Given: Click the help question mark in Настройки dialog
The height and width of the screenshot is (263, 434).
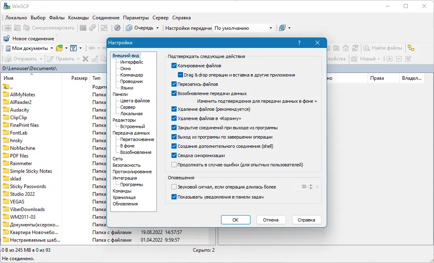Looking at the screenshot, I should pos(299,42).
